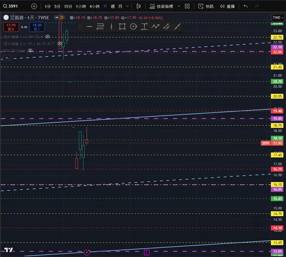This screenshot has width=286, height=257.
Task: Select the 天 daily interval
Action: (x=105, y=7)
